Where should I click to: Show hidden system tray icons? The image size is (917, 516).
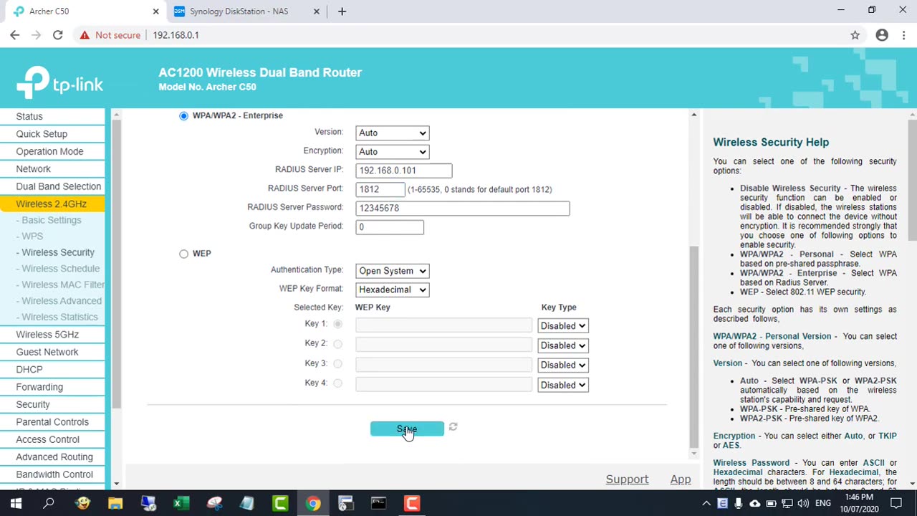(x=706, y=503)
